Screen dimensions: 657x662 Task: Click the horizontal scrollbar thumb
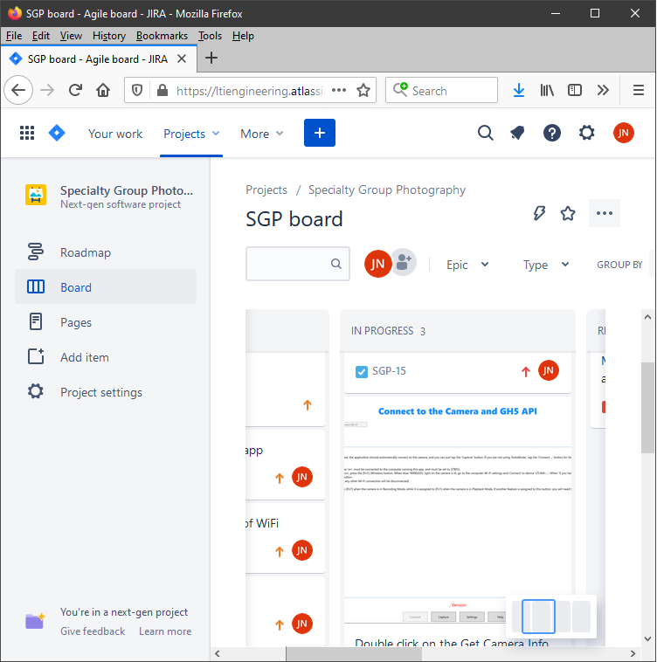coord(354,653)
